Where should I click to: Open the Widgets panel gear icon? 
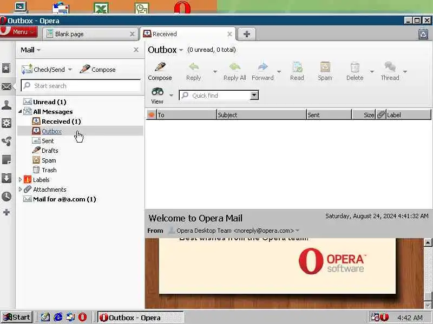click(x=6, y=123)
